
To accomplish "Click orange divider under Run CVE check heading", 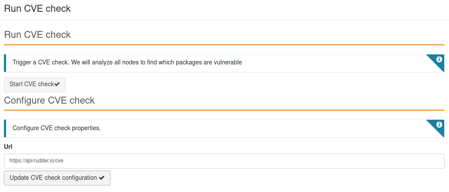I will [x=224, y=45].
